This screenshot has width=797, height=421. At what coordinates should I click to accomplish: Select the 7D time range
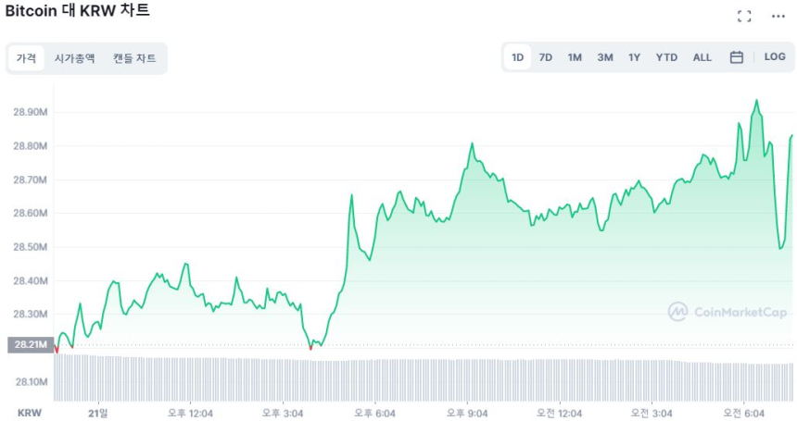coord(546,57)
